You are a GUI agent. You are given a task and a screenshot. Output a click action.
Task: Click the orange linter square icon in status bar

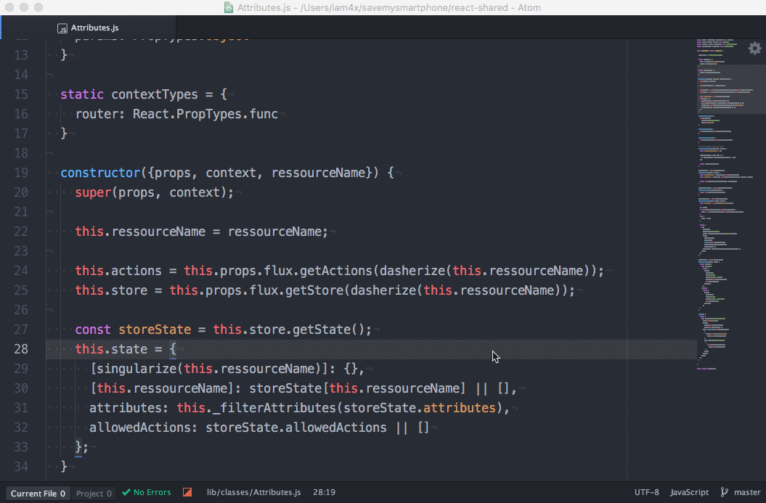(x=187, y=492)
